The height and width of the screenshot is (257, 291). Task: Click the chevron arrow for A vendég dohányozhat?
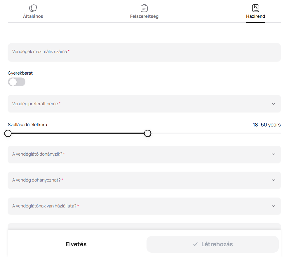pos(273,180)
